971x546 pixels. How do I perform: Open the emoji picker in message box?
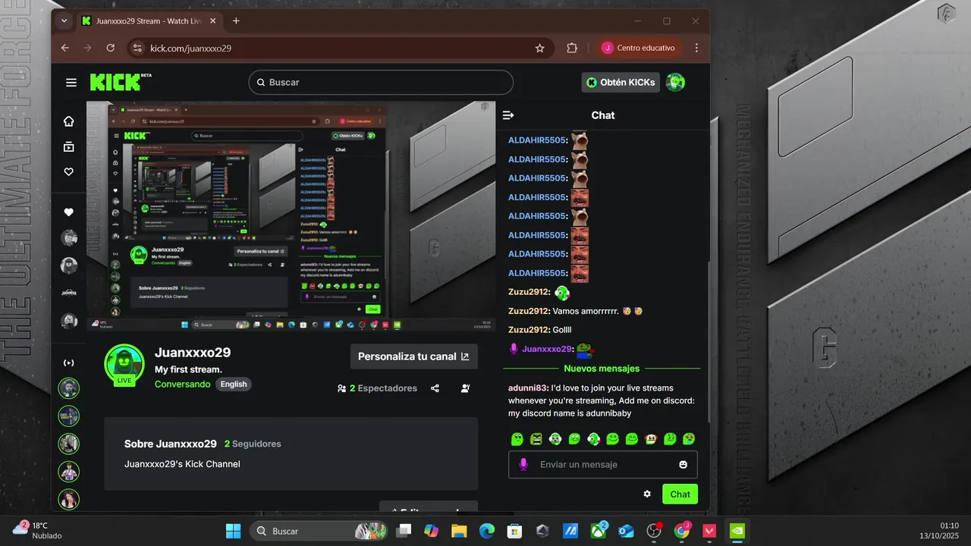(683, 464)
